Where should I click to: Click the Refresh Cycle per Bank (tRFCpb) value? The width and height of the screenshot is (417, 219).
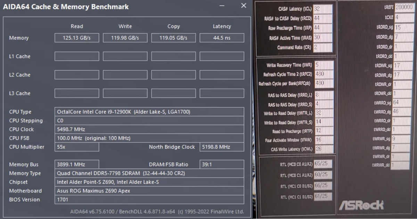(x=324, y=83)
